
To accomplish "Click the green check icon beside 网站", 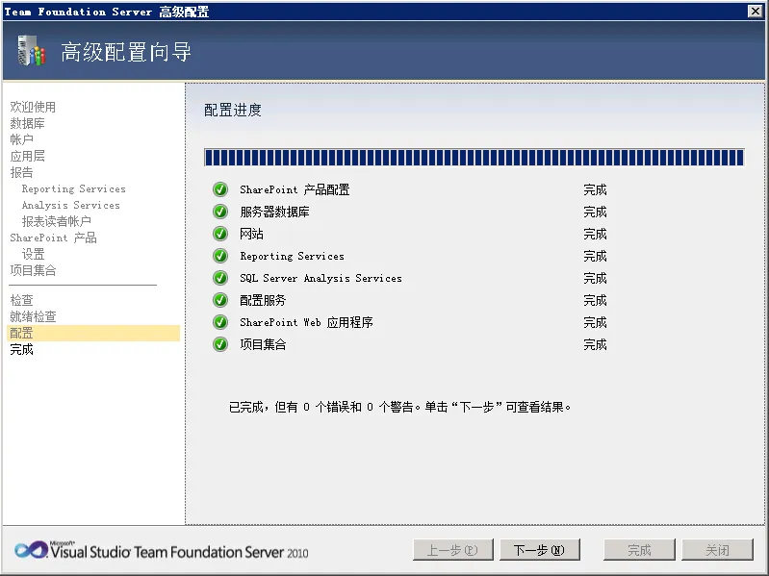I will (x=220, y=234).
